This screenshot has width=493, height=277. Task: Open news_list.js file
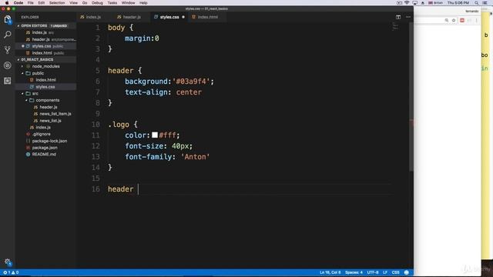click(46, 121)
